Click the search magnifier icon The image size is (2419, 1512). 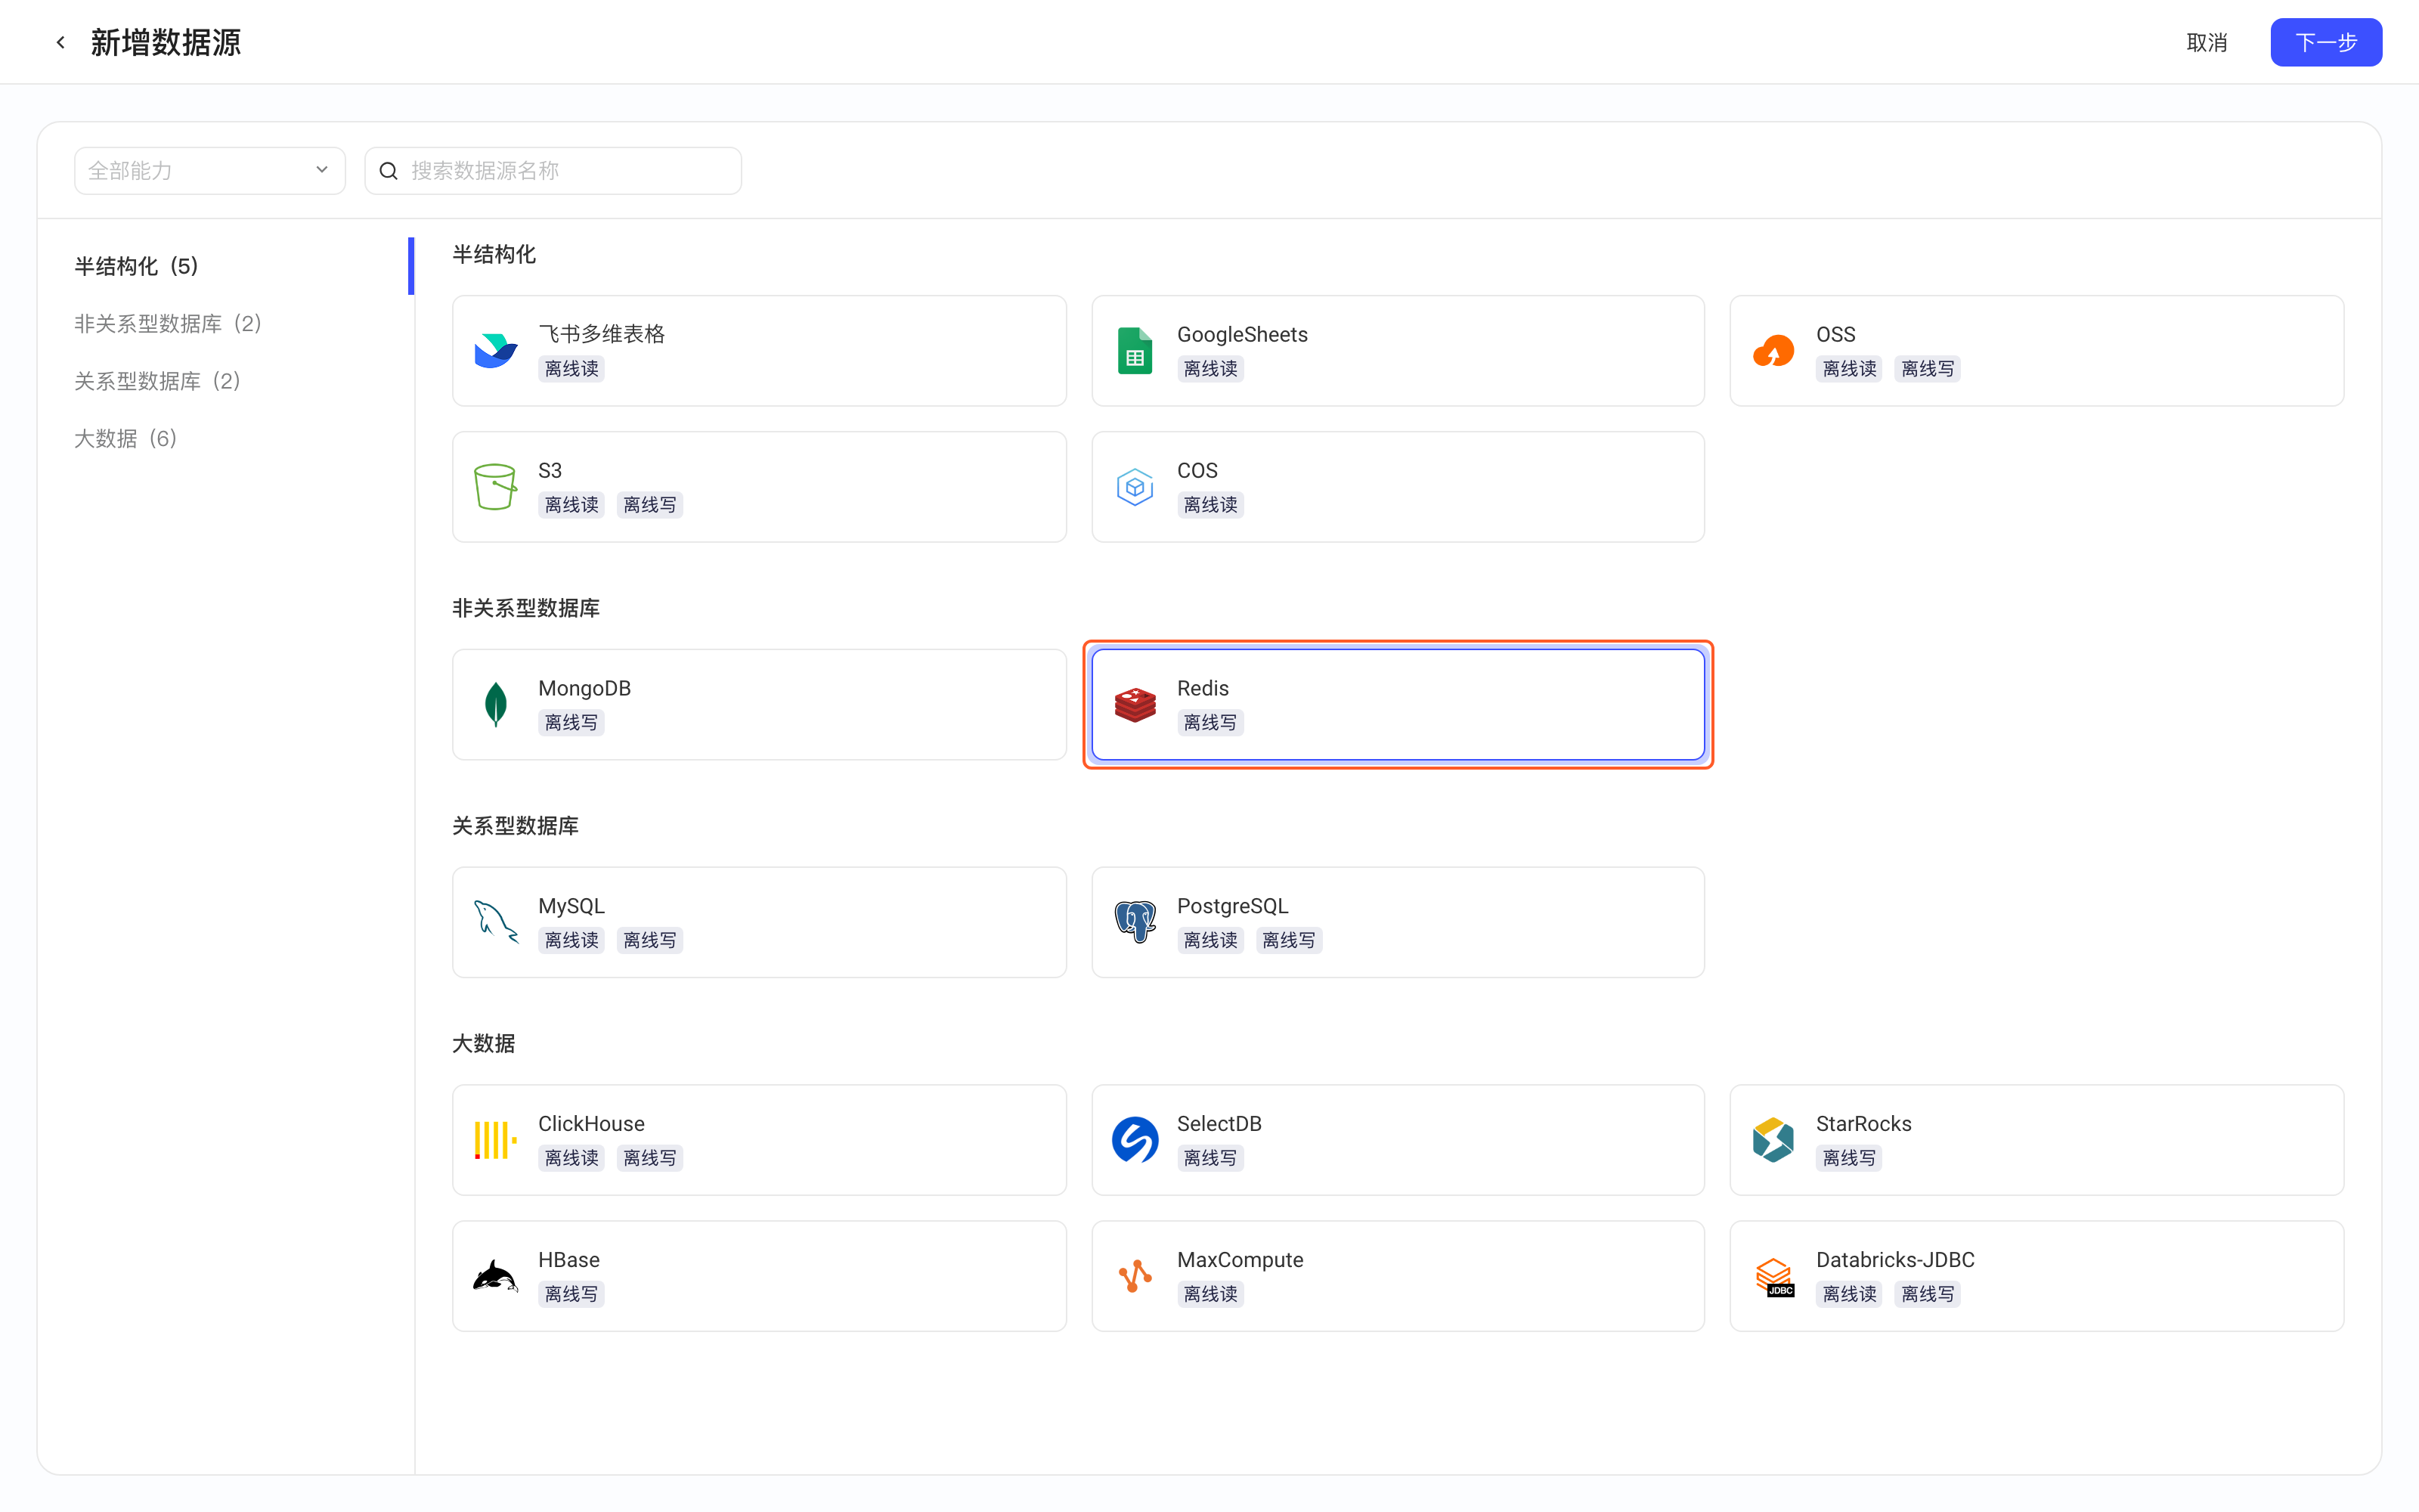[389, 171]
